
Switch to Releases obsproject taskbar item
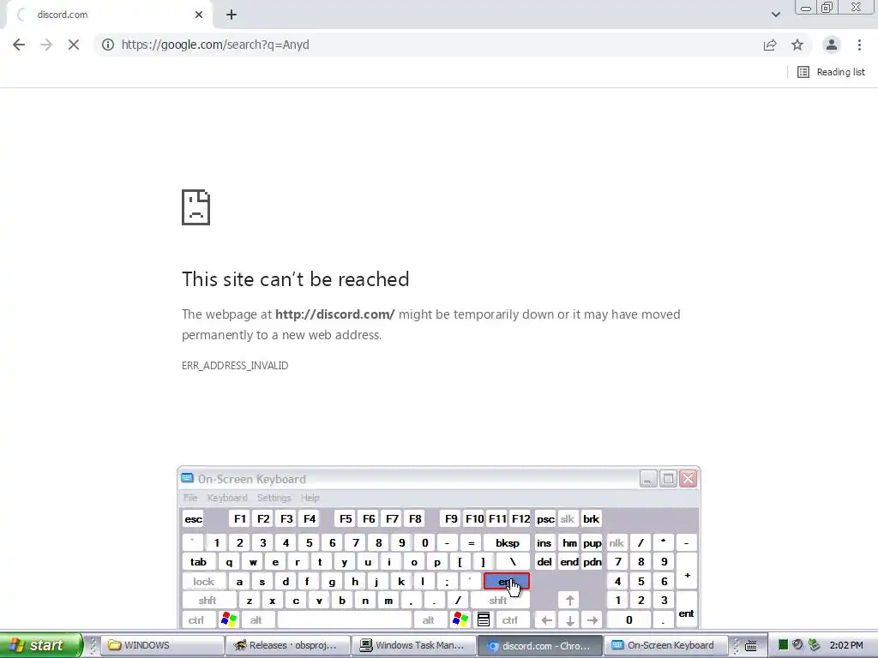(x=288, y=646)
